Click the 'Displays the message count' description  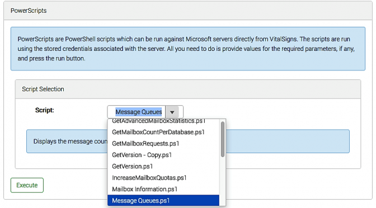70,141
